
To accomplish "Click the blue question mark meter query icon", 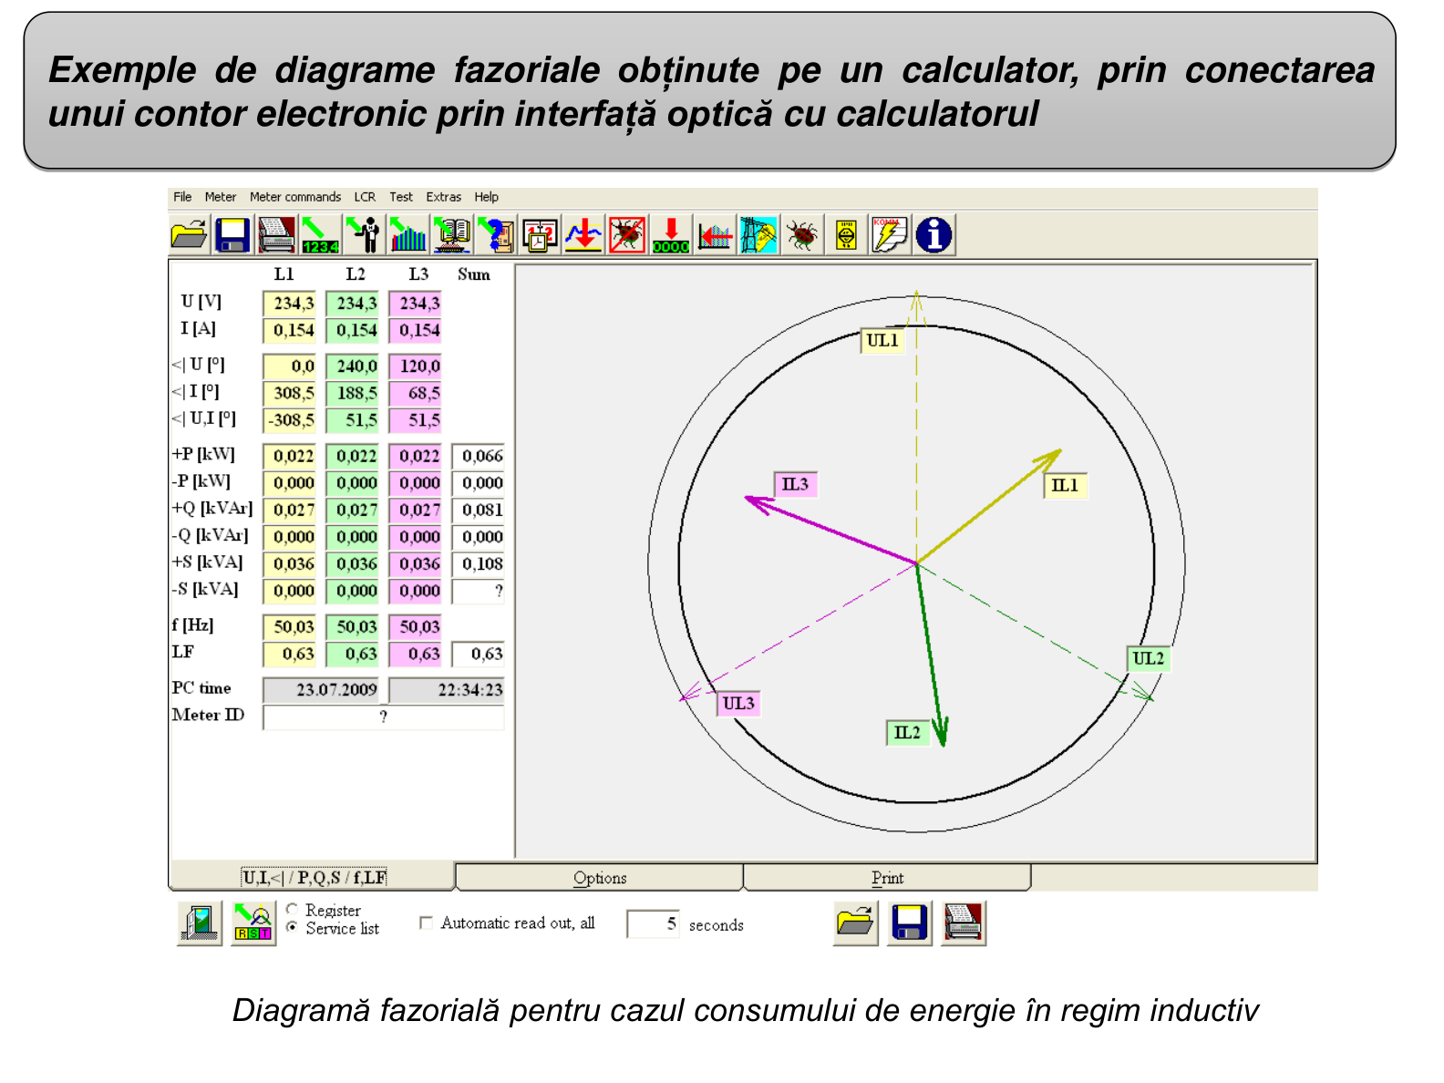I will pos(495,235).
